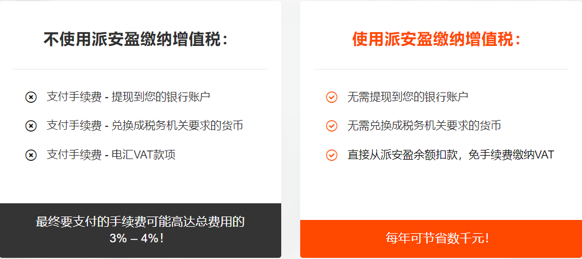Click text 支付手续费 - 提现到您的银行账户
The height and width of the screenshot is (259, 582).
[128, 97]
